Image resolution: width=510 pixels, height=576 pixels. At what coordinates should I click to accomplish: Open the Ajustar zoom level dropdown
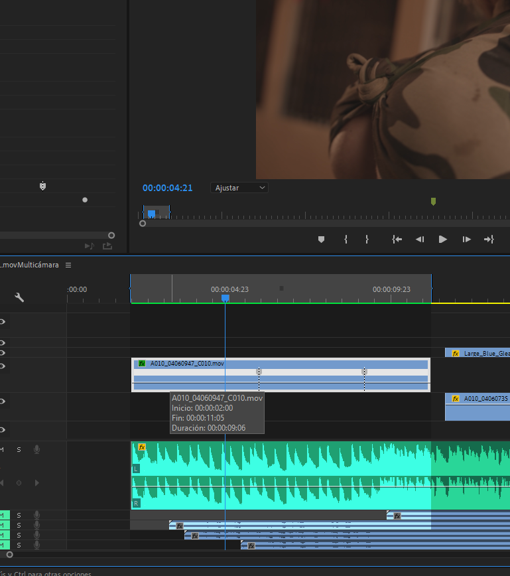click(x=239, y=188)
